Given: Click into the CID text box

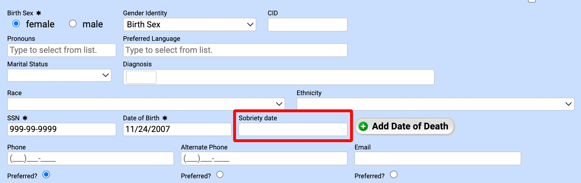Looking at the screenshot, I should pyautogui.click(x=308, y=25).
